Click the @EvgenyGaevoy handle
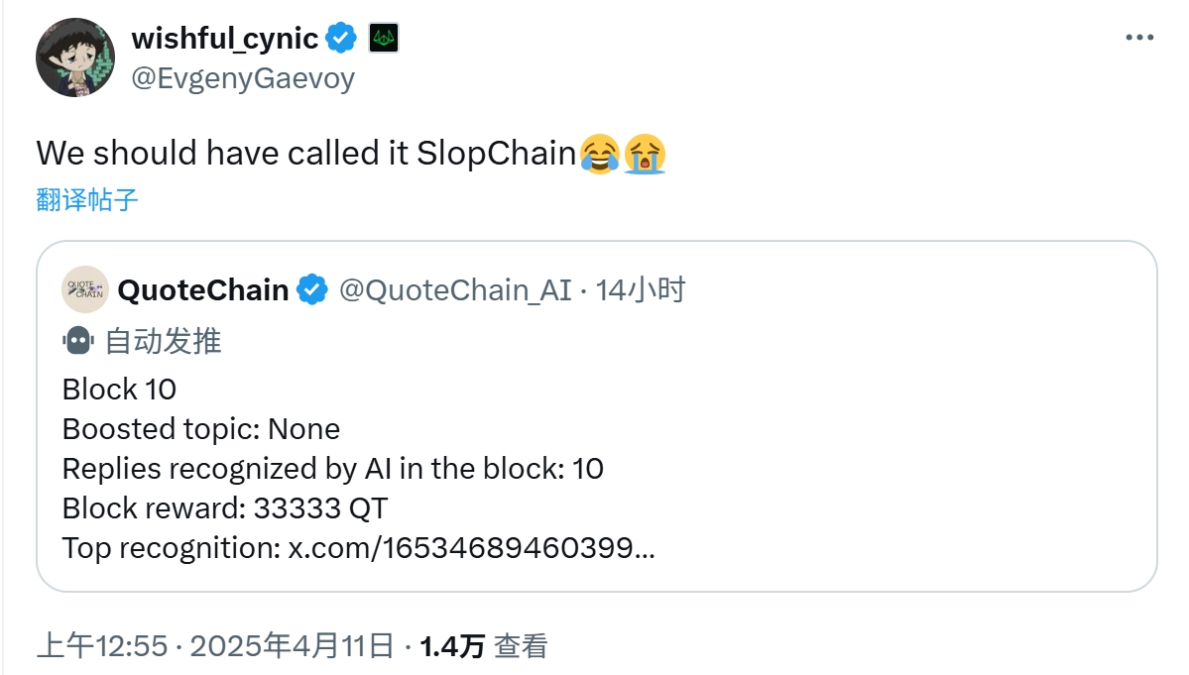Screen dimensions: 1189x675 [x=242, y=77]
